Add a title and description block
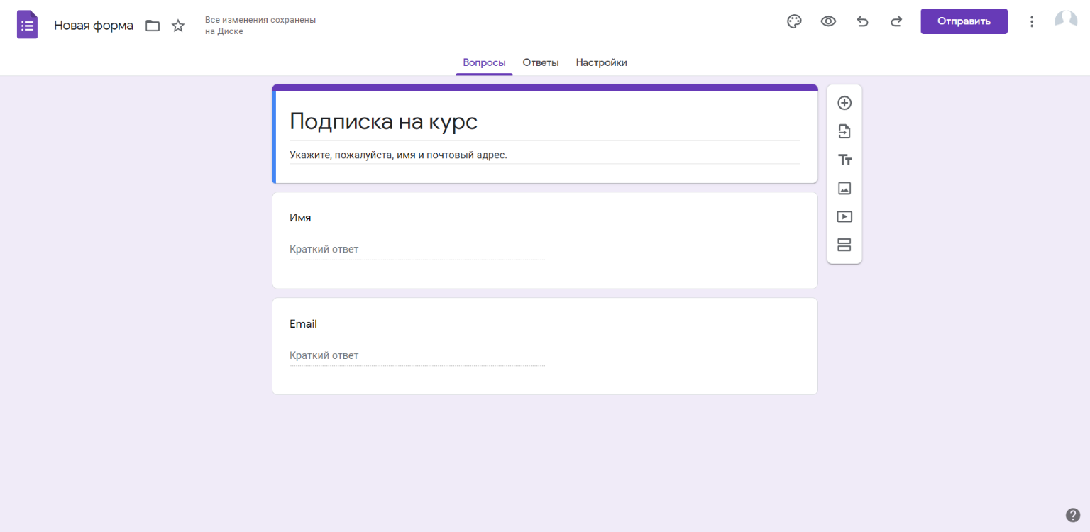 pyautogui.click(x=844, y=160)
